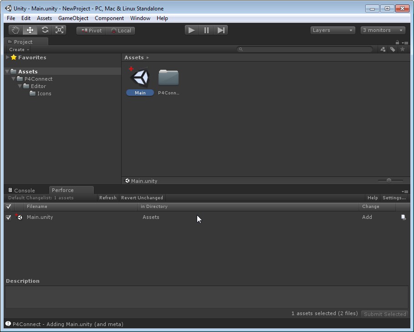
Task: Click Revert Unchanged button
Action: 142,198
